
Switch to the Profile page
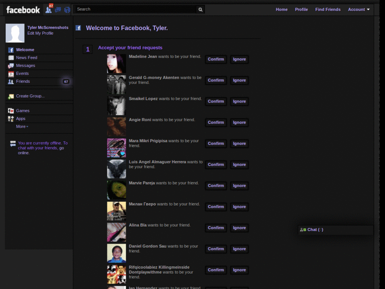[301, 9]
